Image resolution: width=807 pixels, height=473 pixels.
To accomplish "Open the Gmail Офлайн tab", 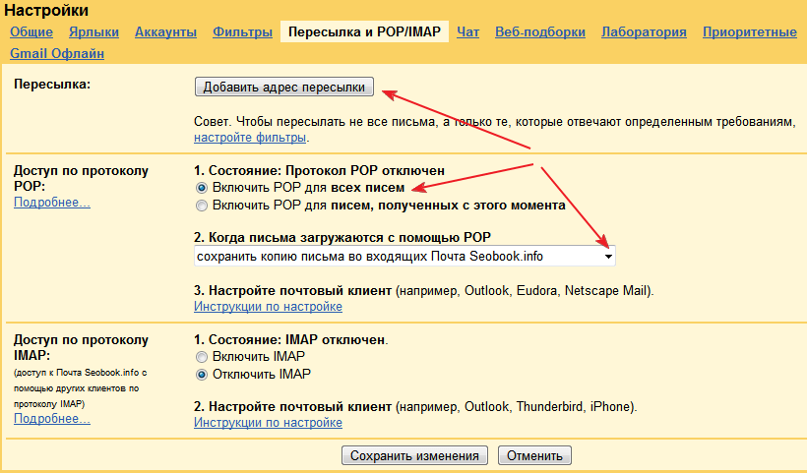I will click(57, 53).
